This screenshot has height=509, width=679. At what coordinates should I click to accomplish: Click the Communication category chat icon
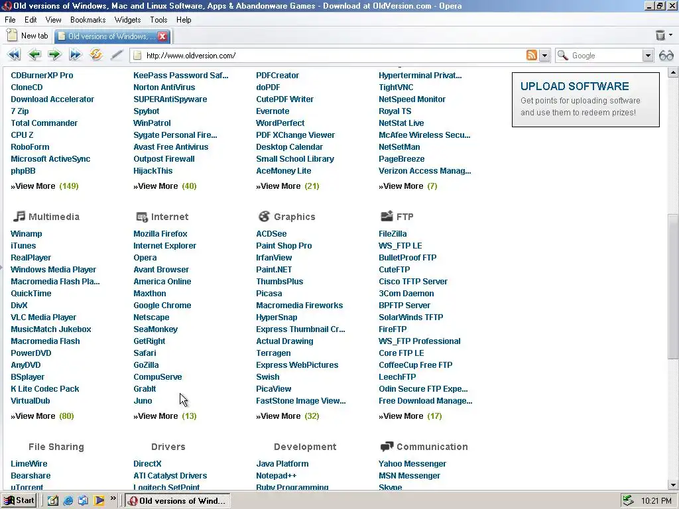(x=387, y=446)
